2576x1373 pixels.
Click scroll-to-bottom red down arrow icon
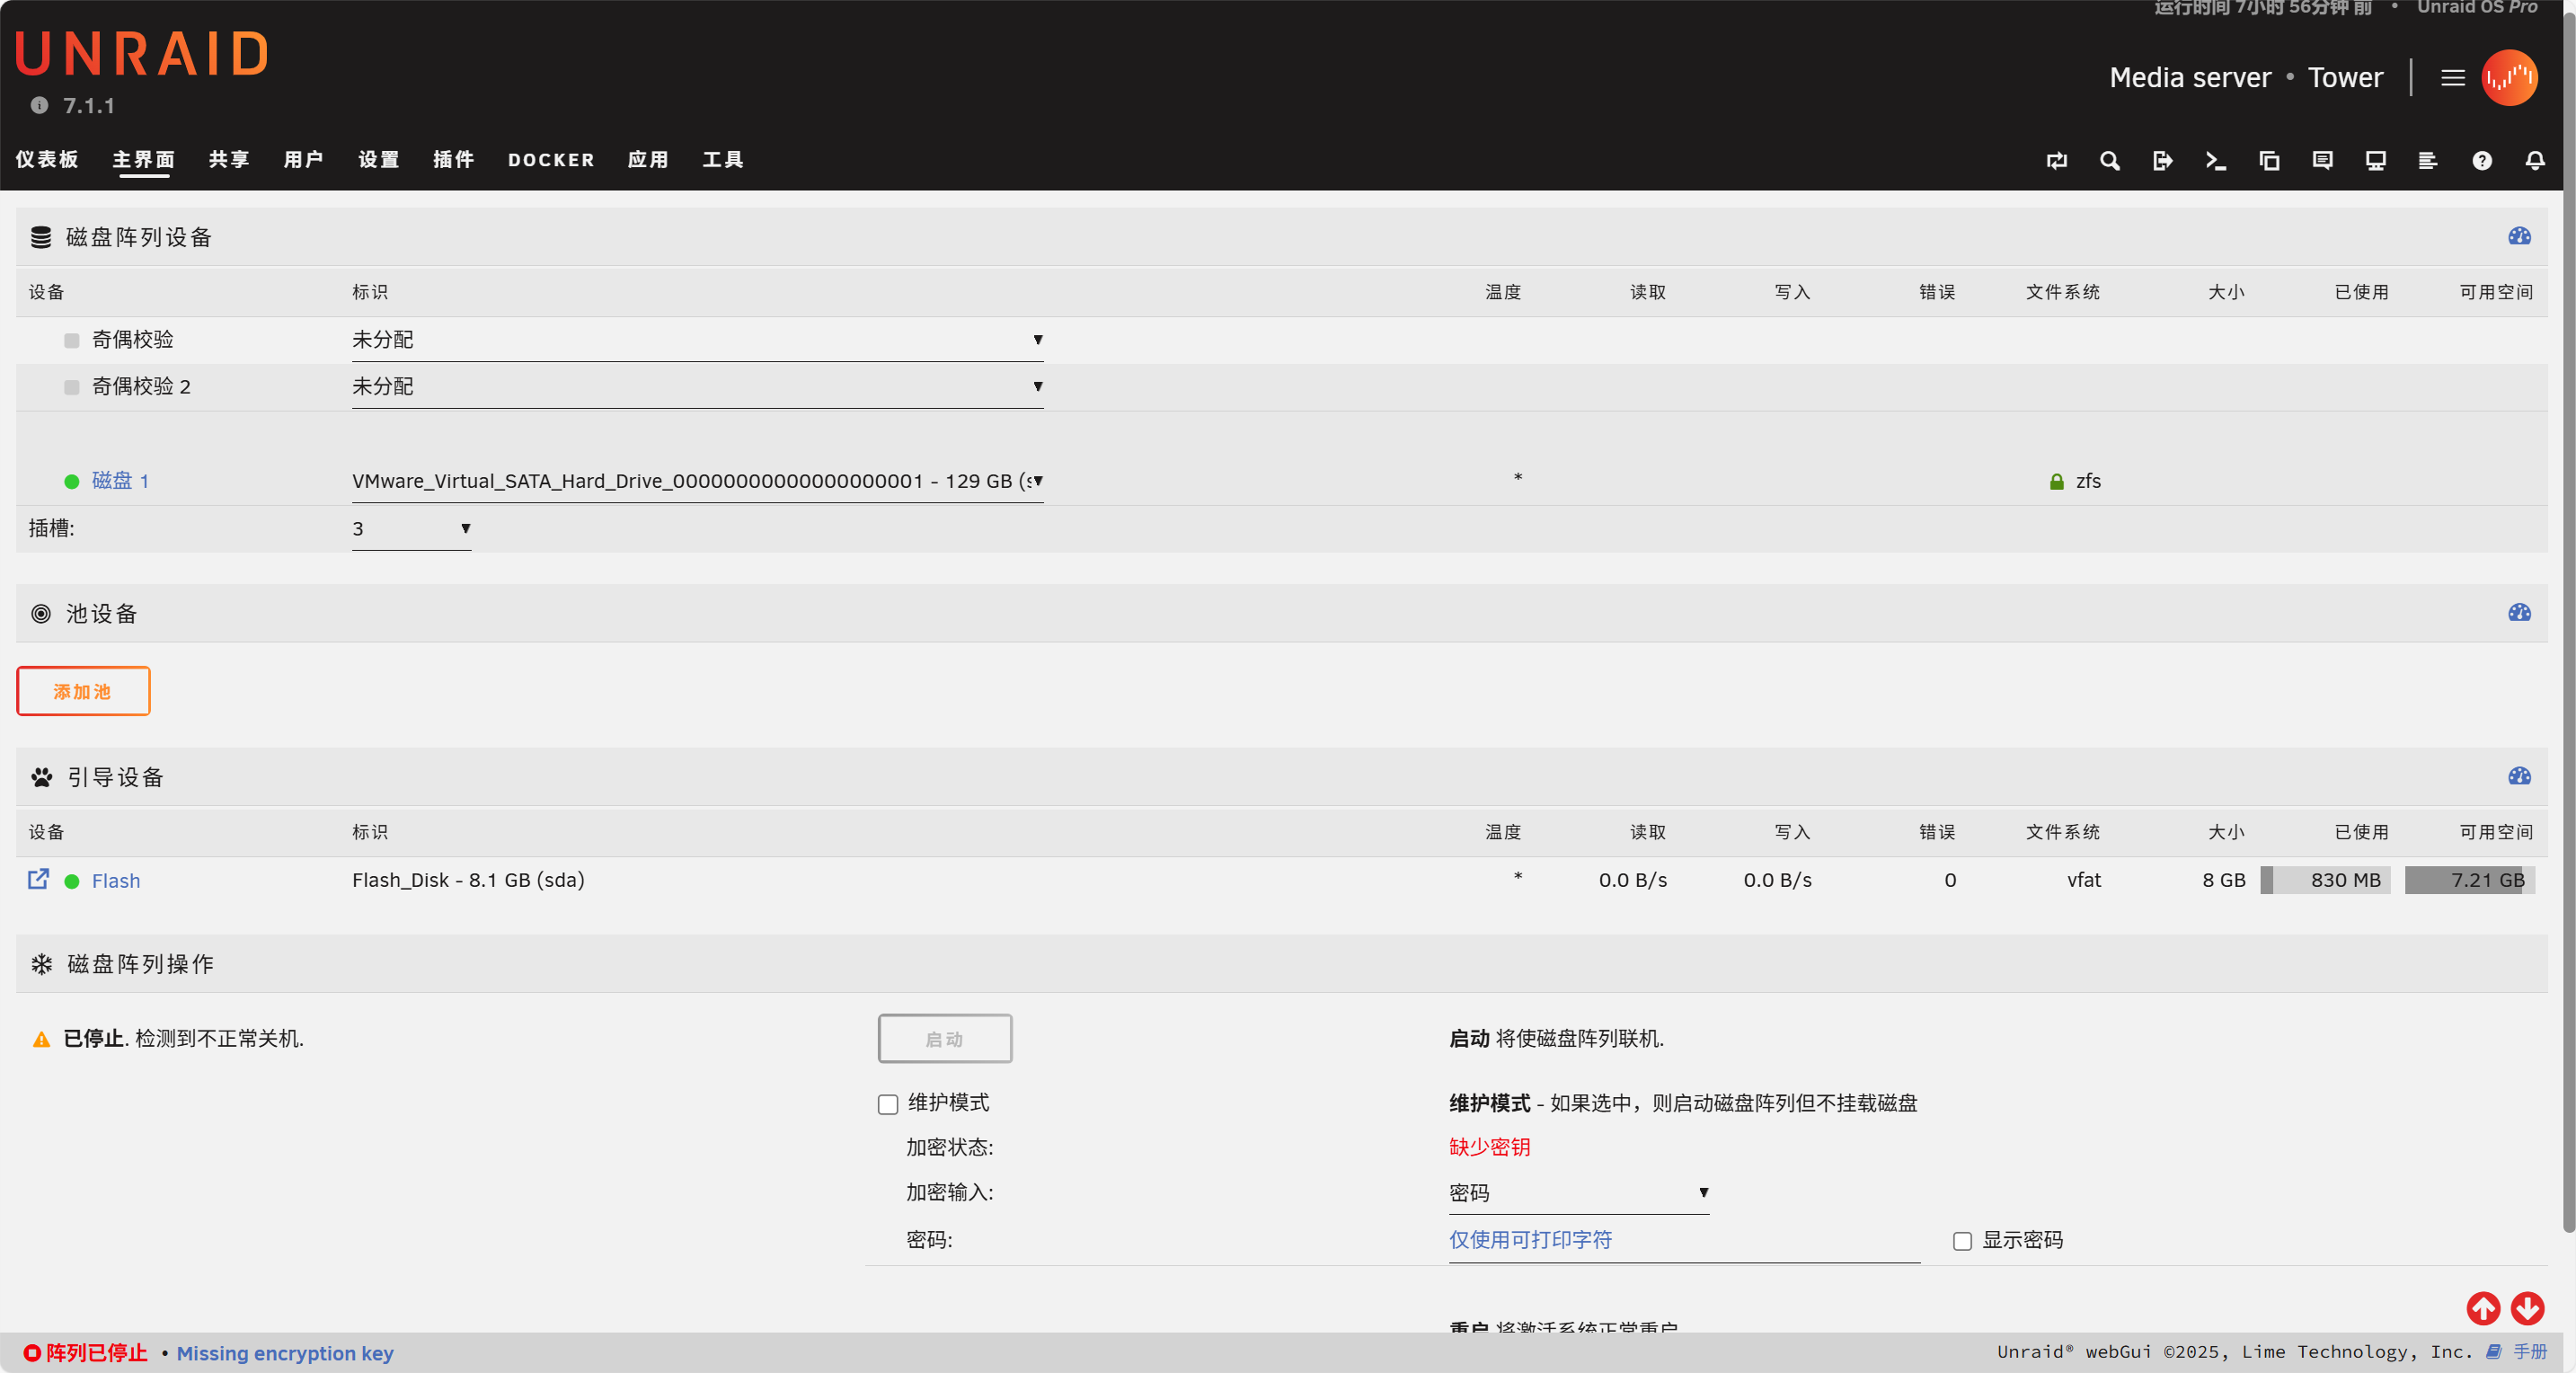(x=2527, y=1307)
